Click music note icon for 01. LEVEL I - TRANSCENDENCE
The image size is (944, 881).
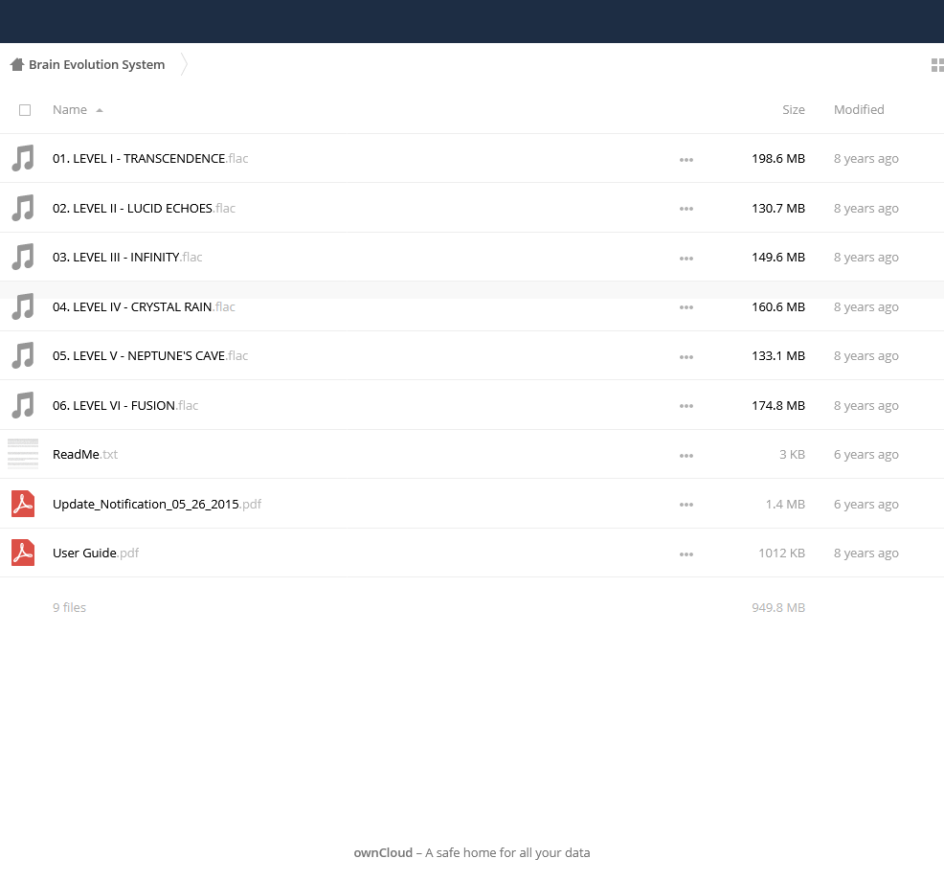tap(23, 158)
